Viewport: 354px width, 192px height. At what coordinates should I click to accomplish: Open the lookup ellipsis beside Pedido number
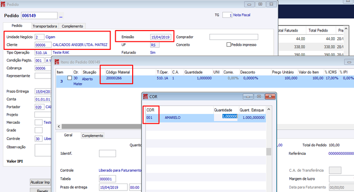[x=61, y=16]
